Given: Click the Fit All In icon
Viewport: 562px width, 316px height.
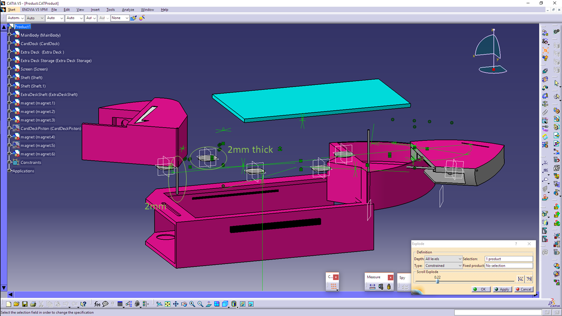Looking at the screenshot, I should (x=167, y=304).
